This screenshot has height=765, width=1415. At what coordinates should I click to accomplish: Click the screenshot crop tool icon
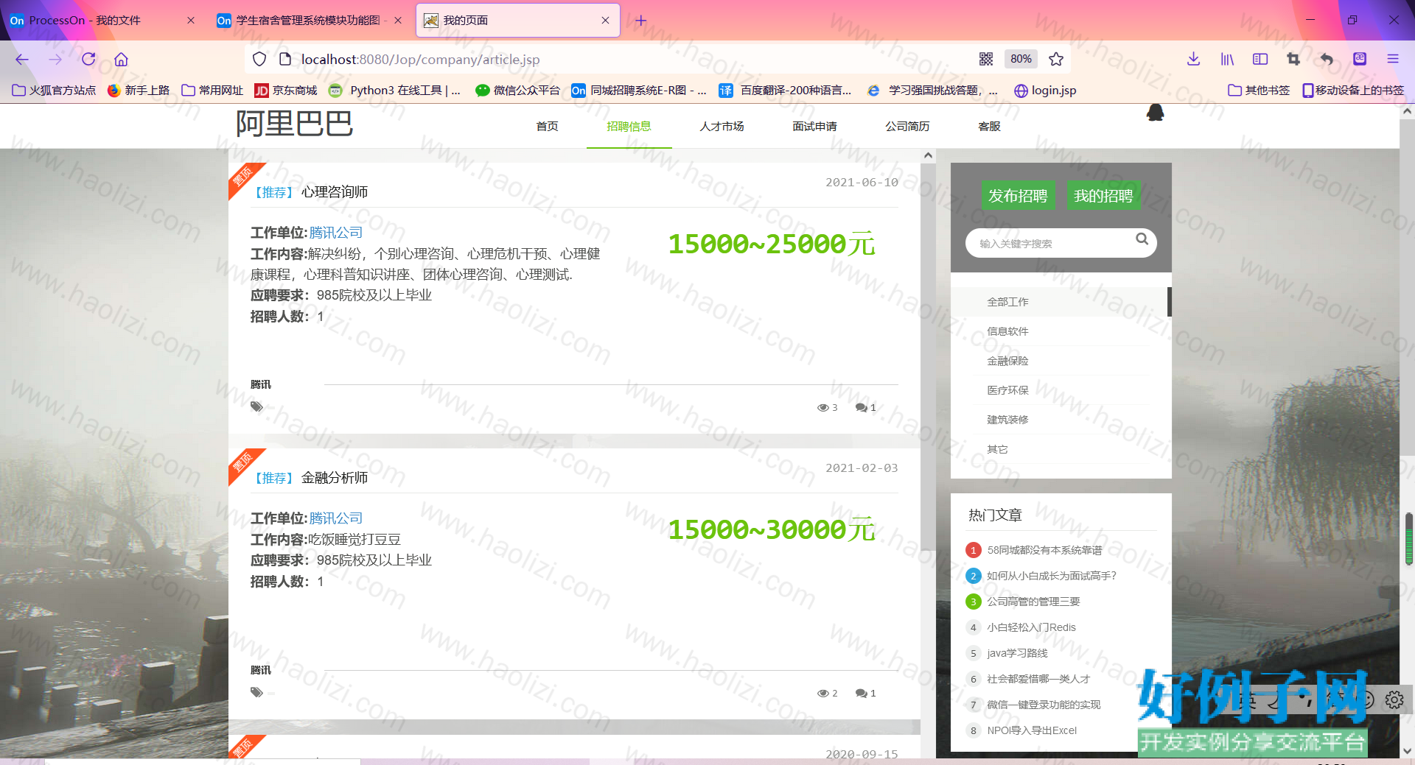pyautogui.click(x=1293, y=59)
